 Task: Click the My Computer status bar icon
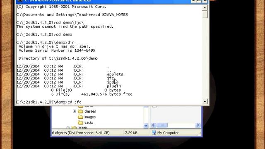[154, 132]
